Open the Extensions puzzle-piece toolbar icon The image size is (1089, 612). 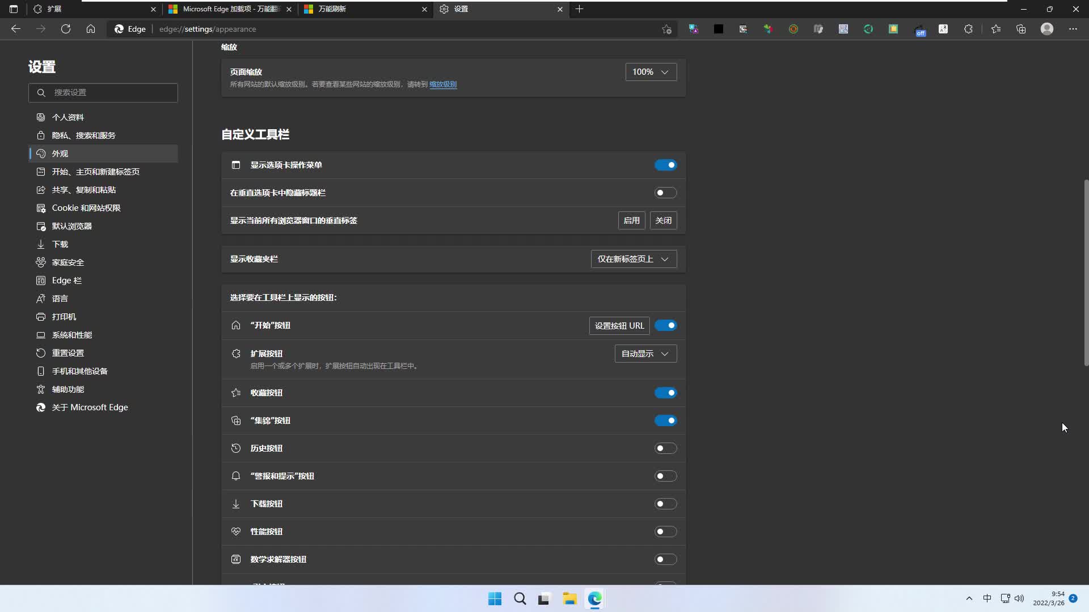click(968, 29)
